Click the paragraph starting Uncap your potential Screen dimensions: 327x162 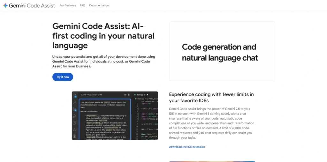point(104,62)
